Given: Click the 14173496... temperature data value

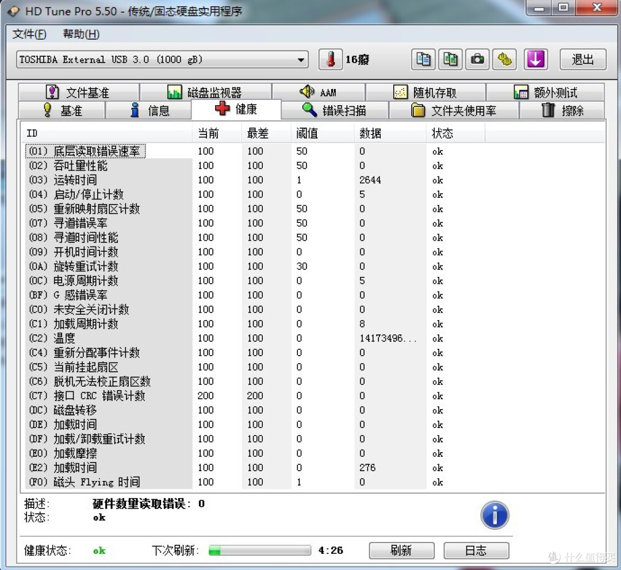Looking at the screenshot, I should [388, 338].
